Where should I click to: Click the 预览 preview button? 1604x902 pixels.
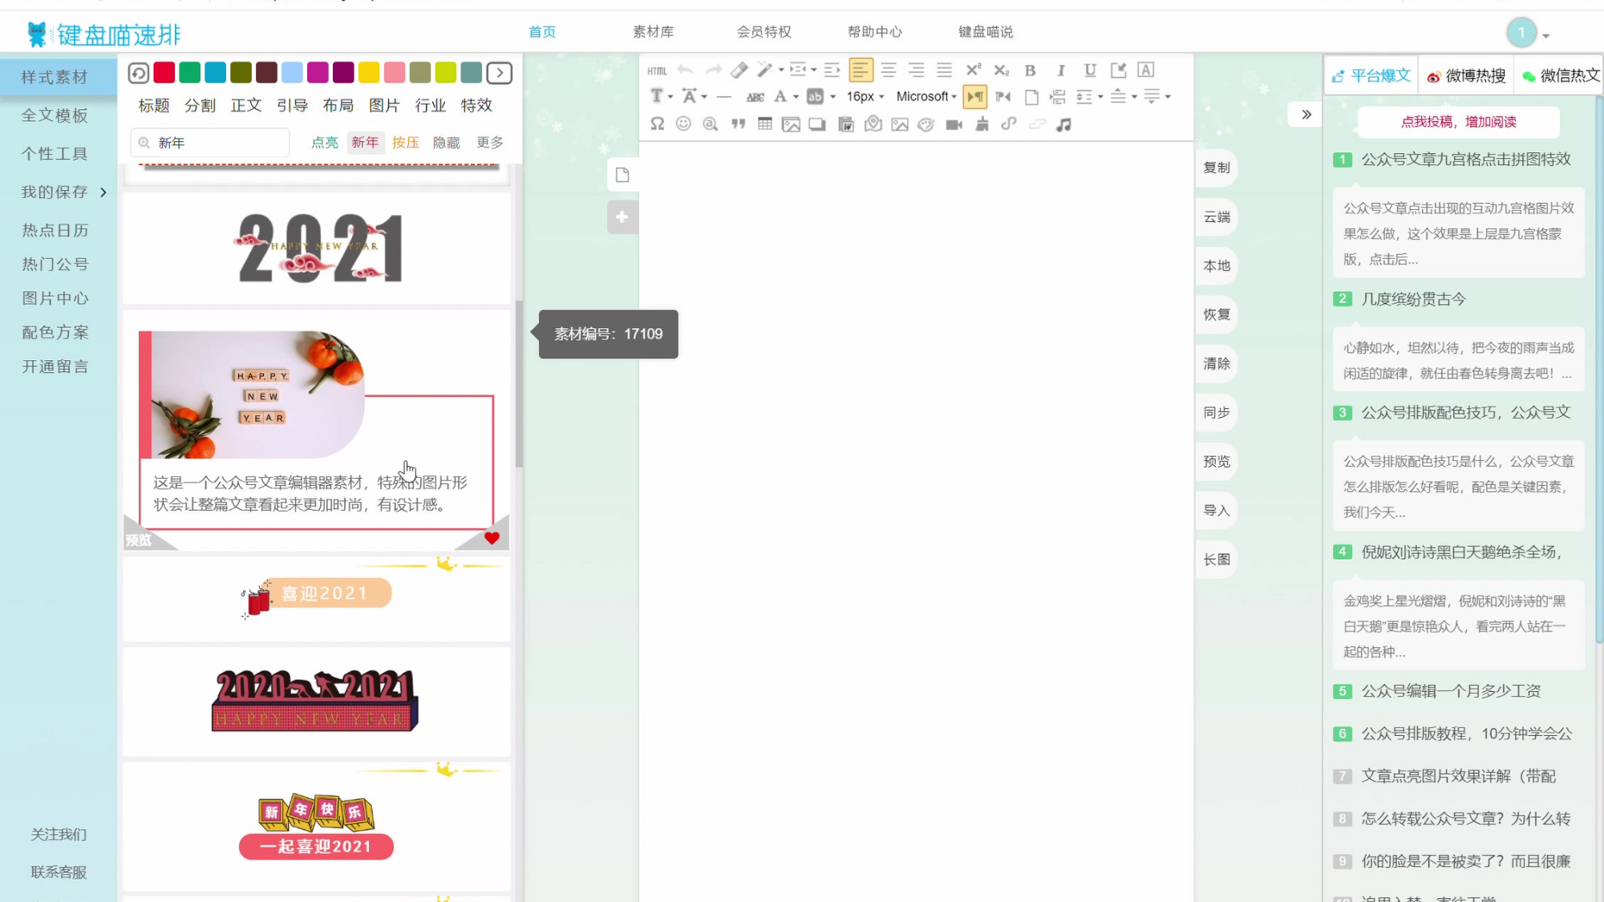pyautogui.click(x=1216, y=462)
